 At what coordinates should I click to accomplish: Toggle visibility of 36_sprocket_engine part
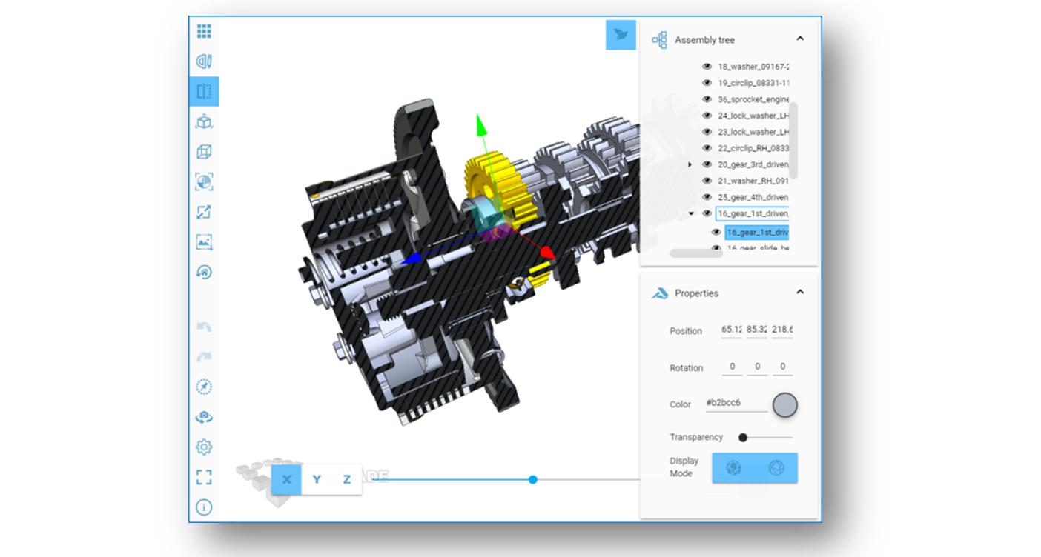coord(707,99)
